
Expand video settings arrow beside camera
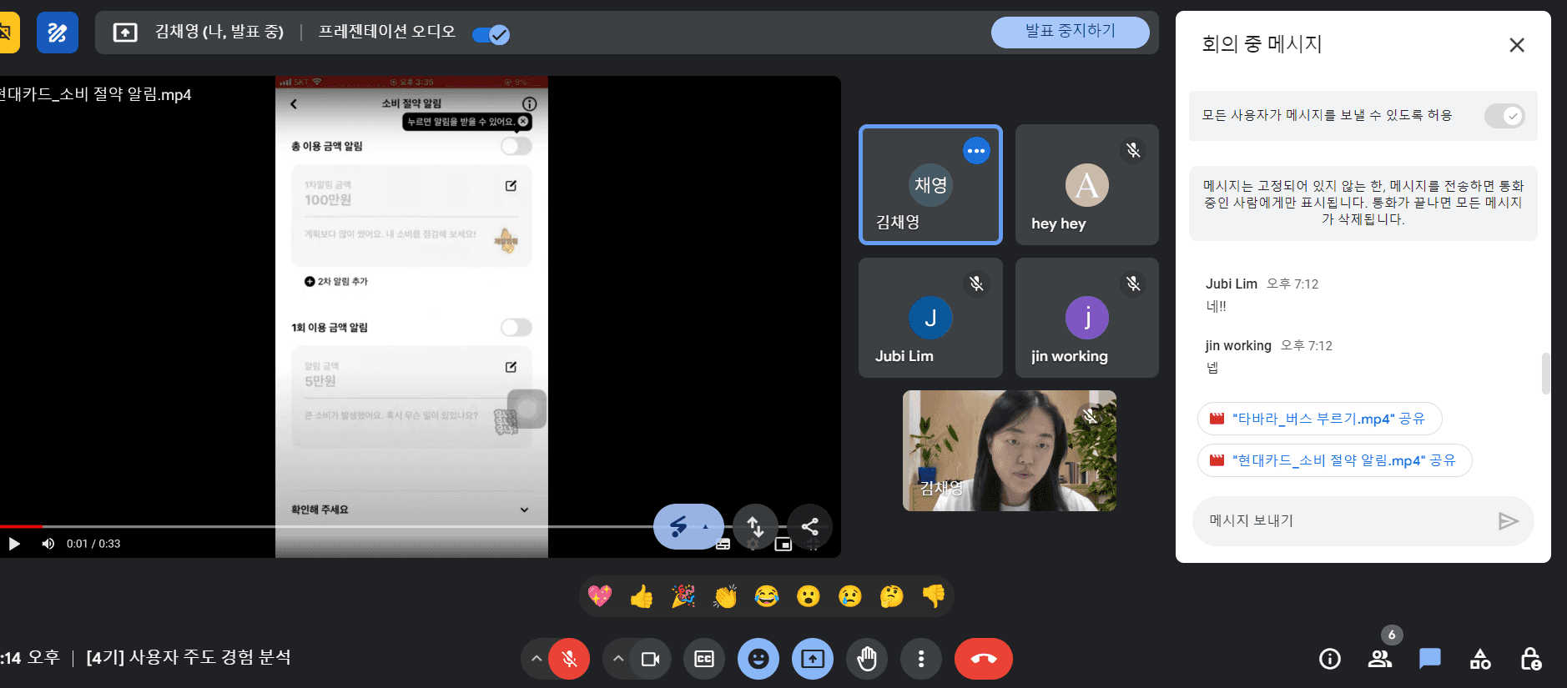[x=617, y=659]
